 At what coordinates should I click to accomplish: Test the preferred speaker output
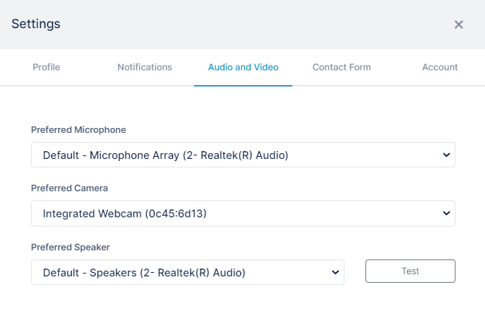tap(410, 271)
